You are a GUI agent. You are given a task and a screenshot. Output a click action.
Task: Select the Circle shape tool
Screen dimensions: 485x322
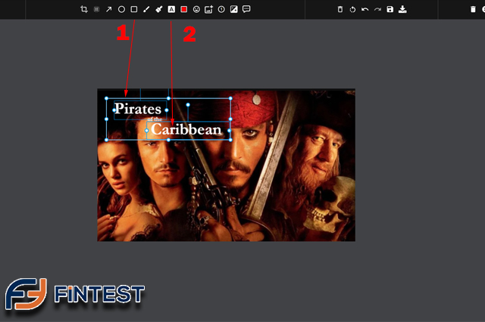coord(121,9)
